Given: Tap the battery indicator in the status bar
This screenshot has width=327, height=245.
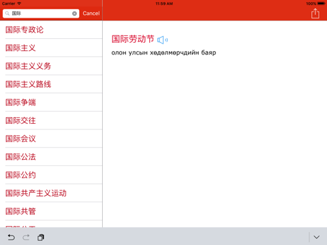Looking at the screenshot, I should click(322, 3).
